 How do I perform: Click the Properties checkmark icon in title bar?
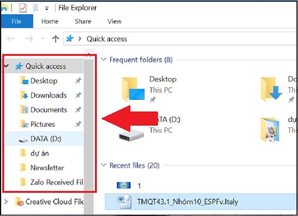tap(23, 8)
